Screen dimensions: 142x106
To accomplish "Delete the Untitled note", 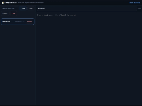I will [x=29, y=22].
